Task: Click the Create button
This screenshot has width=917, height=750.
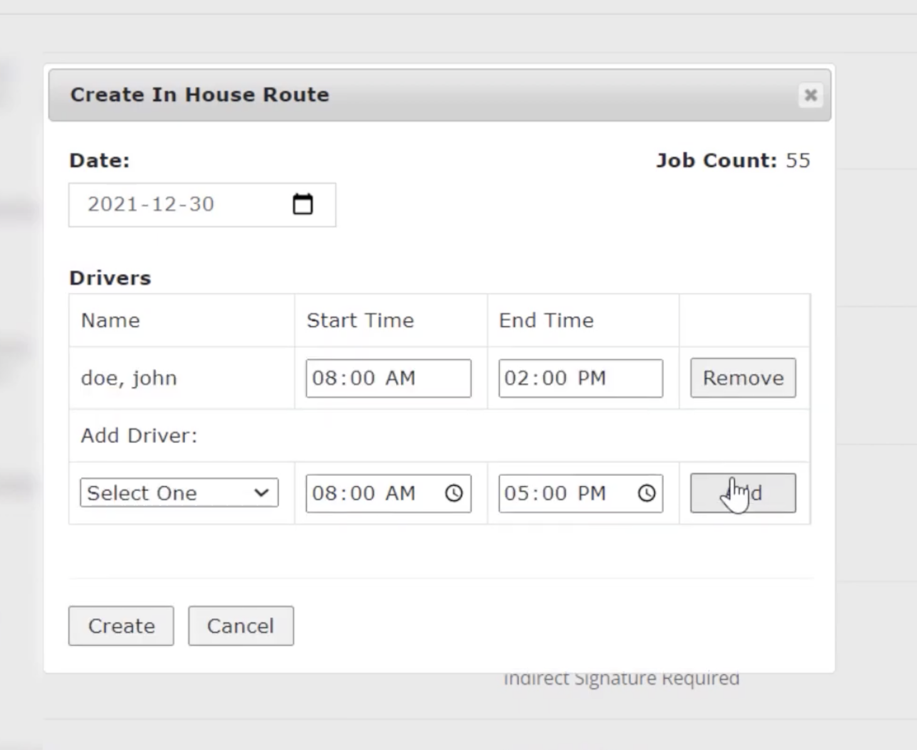Action: pyautogui.click(x=120, y=625)
